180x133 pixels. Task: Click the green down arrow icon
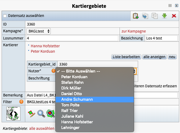tap(164, 16)
